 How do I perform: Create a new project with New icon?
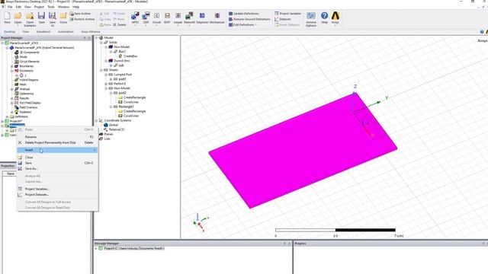pos(7,18)
